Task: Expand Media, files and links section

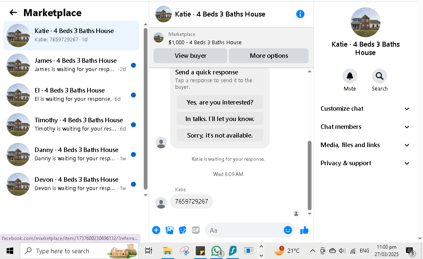Action: pyautogui.click(x=365, y=145)
